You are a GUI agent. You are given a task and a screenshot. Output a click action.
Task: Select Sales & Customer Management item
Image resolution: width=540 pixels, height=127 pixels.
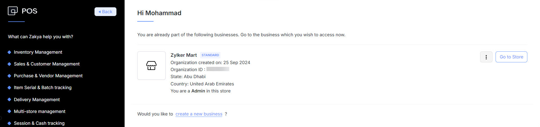pos(47,64)
